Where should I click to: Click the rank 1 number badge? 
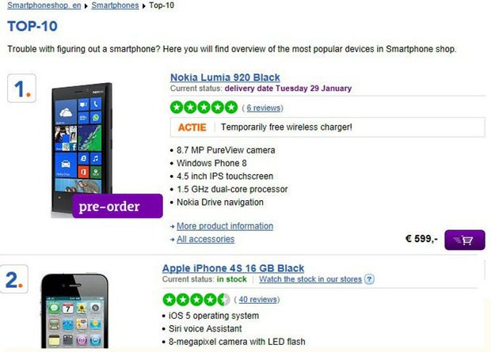[21, 89]
